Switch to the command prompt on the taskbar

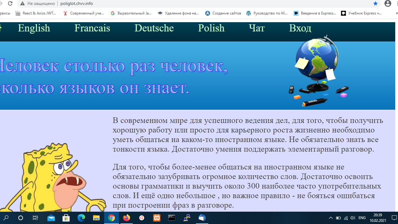click(172, 218)
